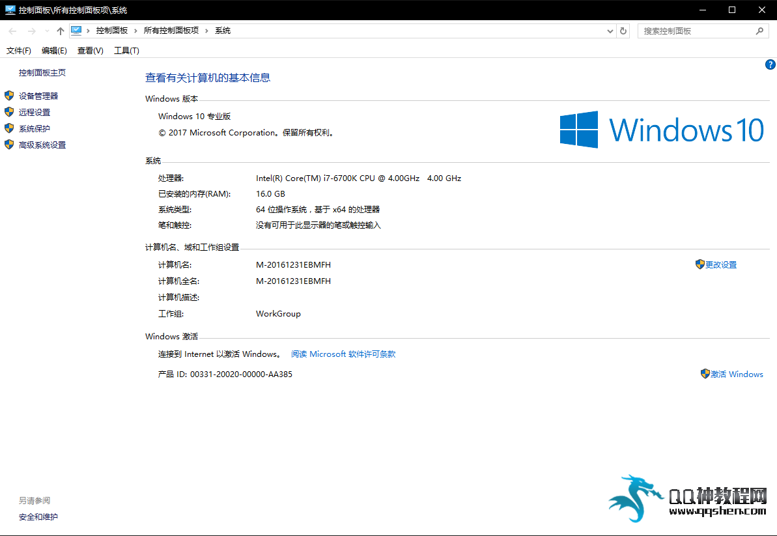Open the recent locations dropdown arrow
The image size is (777, 536).
pos(47,31)
